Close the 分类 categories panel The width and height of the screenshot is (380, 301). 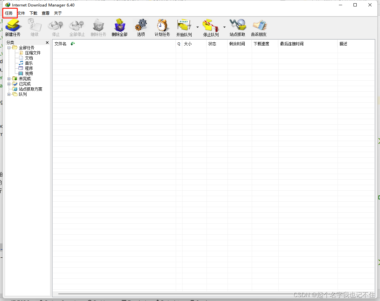(x=47, y=43)
